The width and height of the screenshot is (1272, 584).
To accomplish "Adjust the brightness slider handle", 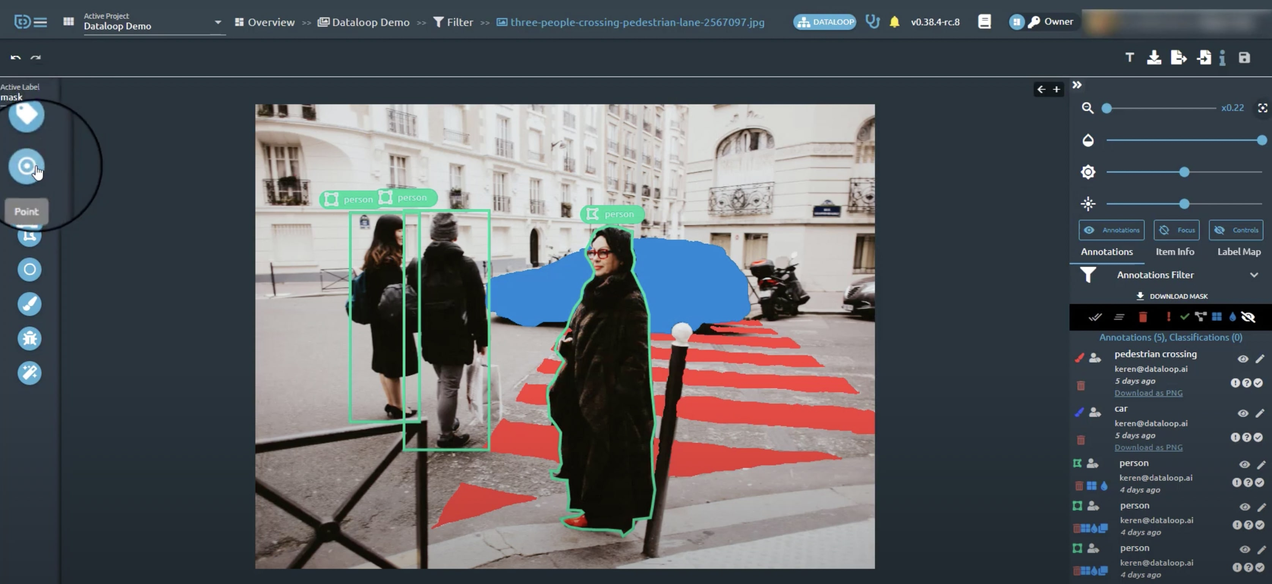I will click(x=1184, y=172).
